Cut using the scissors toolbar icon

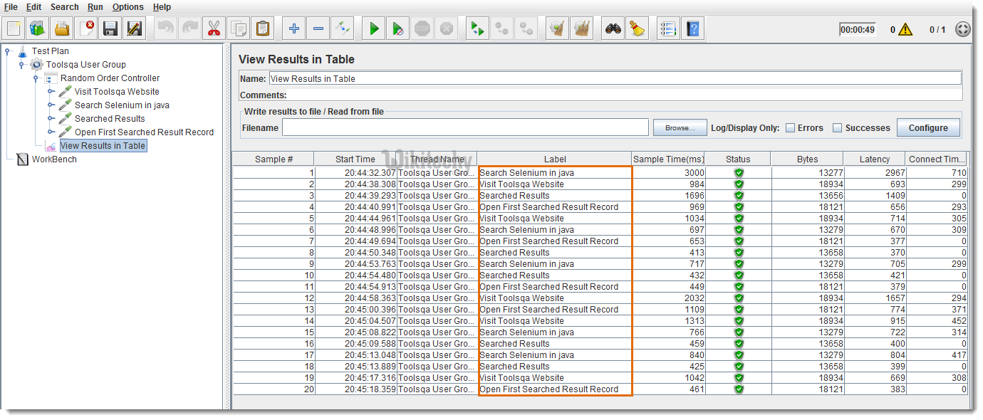[213, 28]
